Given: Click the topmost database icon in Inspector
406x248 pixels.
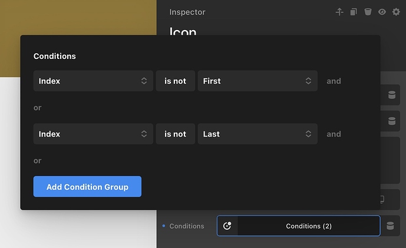Looking at the screenshot, I should coord(392,95).
